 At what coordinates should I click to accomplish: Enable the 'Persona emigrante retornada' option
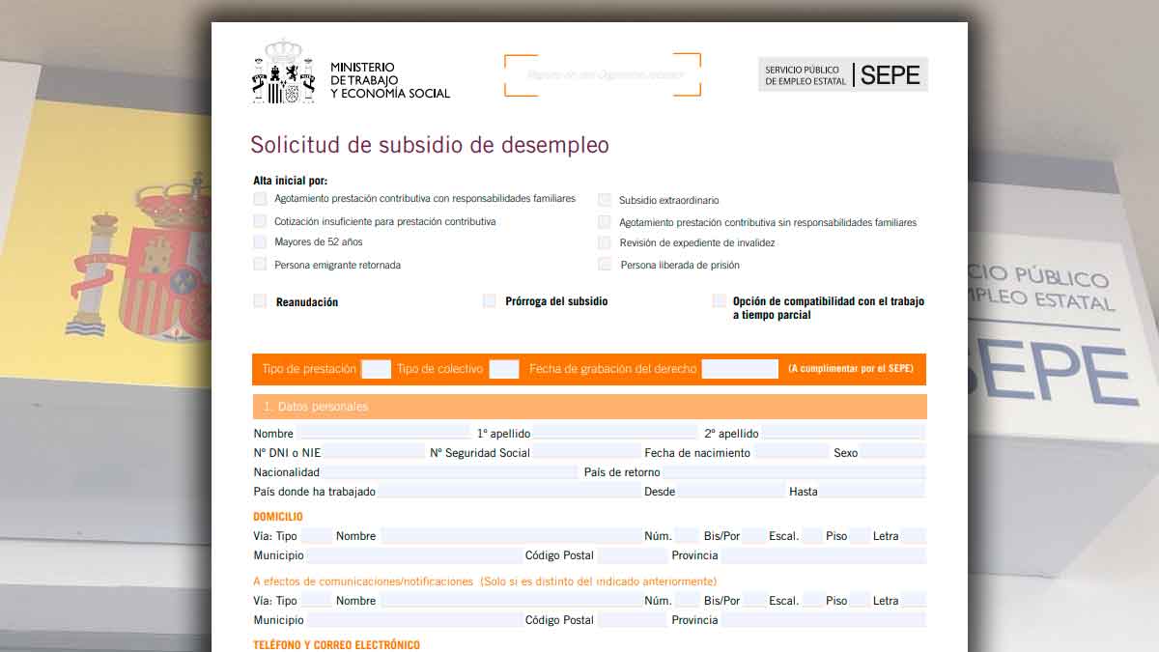pyautogui.click(x=260, y=264)
